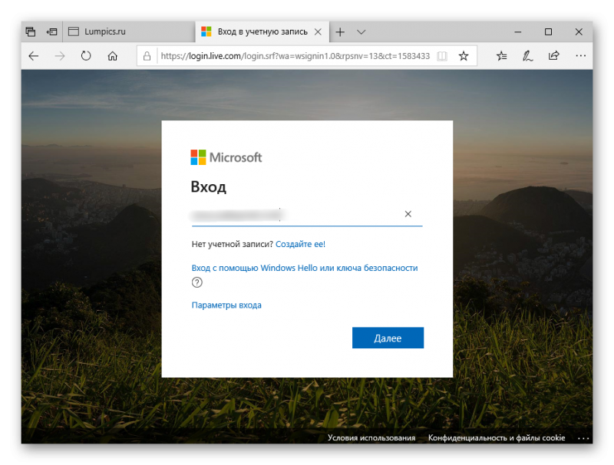Share this page icon
This screenshot has height=465, width=614.
[x=553, y=55]
